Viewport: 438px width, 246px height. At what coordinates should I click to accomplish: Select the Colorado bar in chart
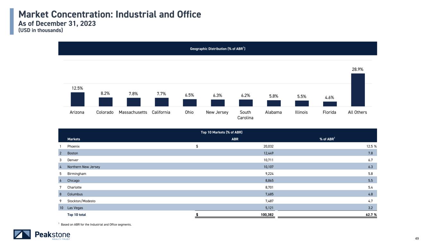106,102
